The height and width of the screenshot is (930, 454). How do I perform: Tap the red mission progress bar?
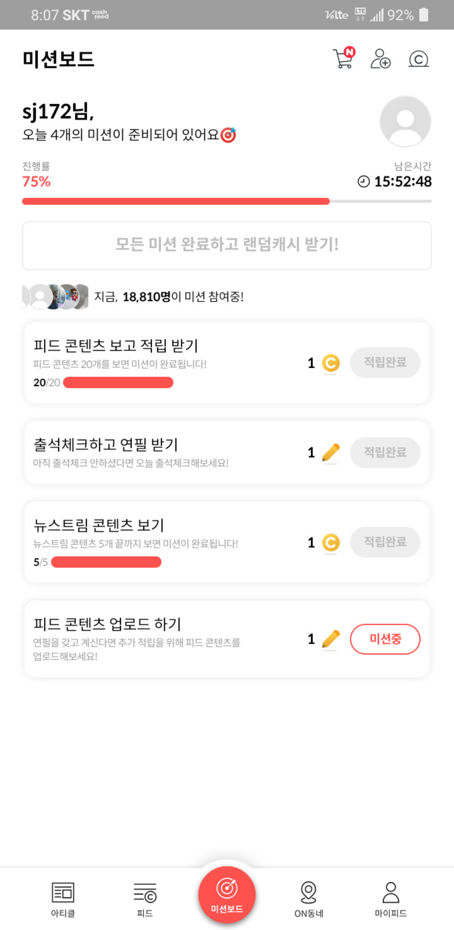pyautogui.click(x=176, y=201)
